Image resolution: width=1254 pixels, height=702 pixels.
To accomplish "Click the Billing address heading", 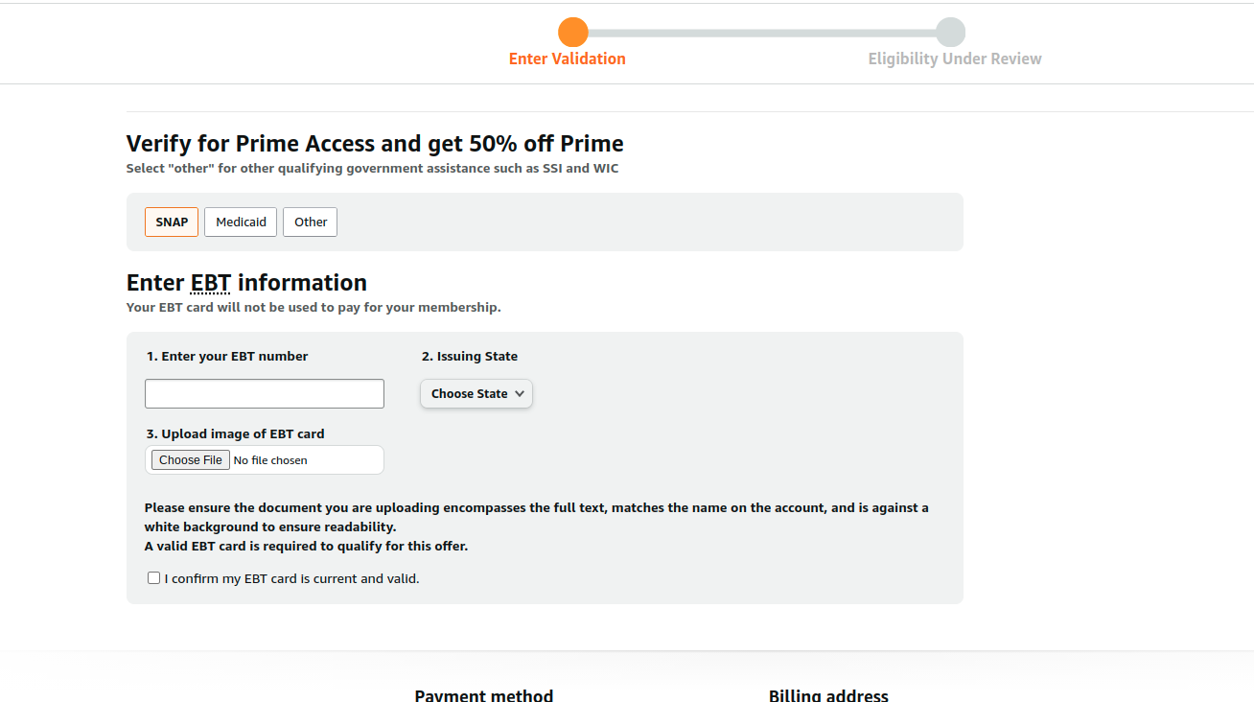I will (x=828, y=695).
